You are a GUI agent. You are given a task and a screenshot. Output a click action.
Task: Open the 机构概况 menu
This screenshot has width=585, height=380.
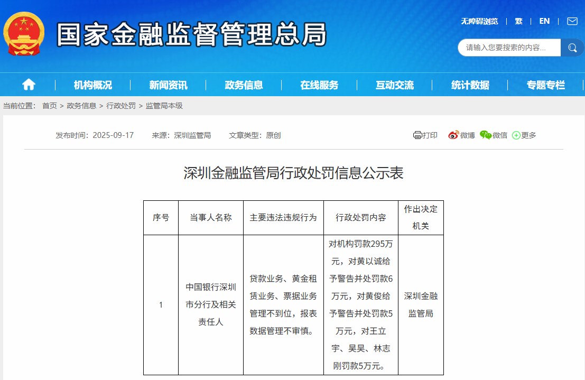[94, 85]
